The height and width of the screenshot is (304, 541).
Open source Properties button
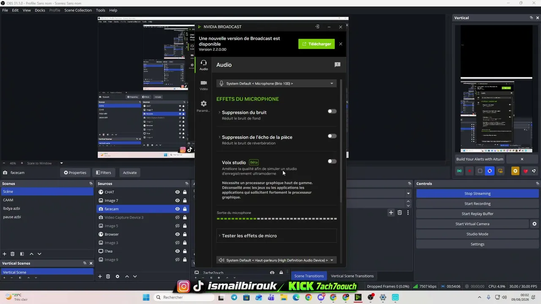75,173
